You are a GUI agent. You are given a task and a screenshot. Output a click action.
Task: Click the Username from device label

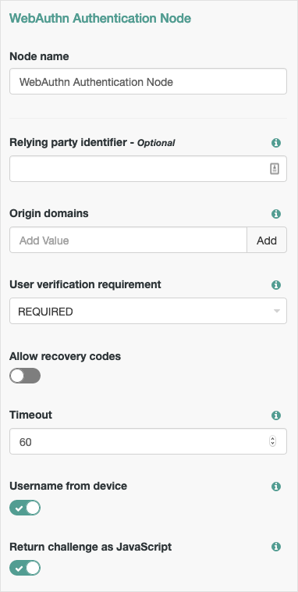click(x=69, y=486)
